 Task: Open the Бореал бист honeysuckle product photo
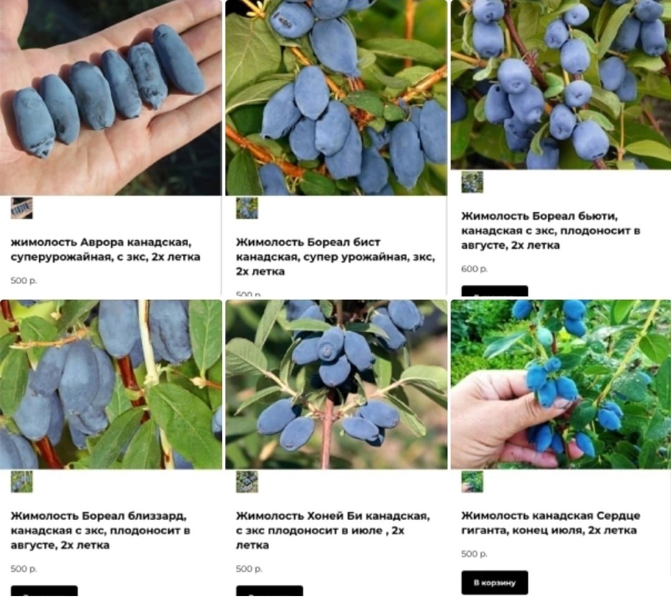point(336,98)
